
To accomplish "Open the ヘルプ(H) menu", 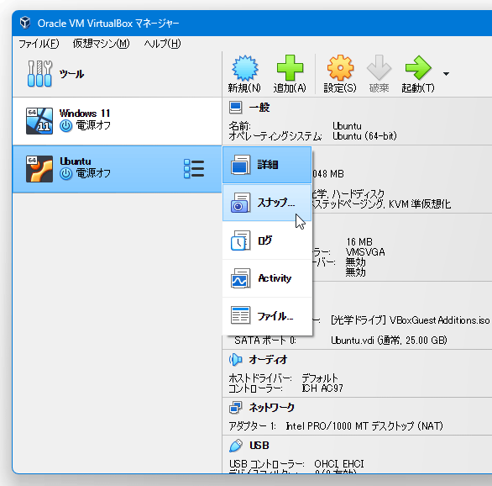I will [x=162, y=44].
